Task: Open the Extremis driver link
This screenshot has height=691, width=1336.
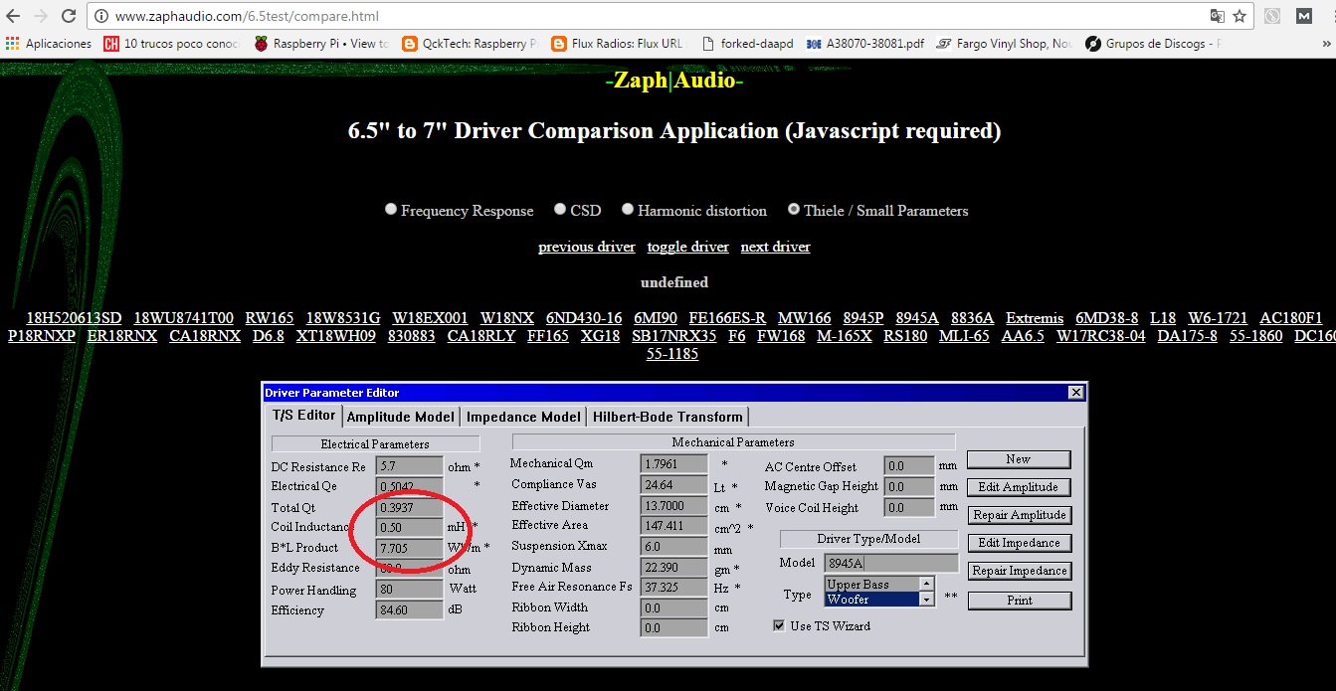Action: (x=1035, y=318)
